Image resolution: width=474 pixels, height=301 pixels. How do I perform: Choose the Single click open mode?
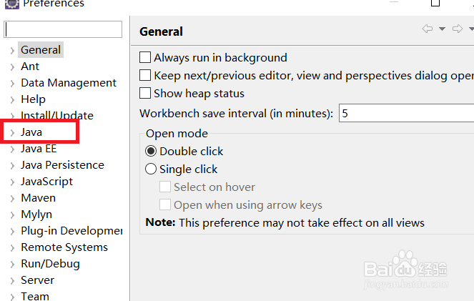151,169
